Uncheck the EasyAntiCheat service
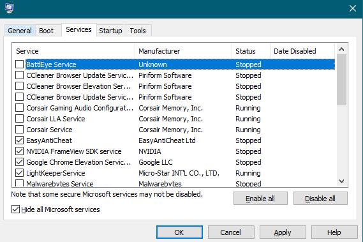This screenshot has height=242, width=363. pyautogui.click(x=19, y=140)
